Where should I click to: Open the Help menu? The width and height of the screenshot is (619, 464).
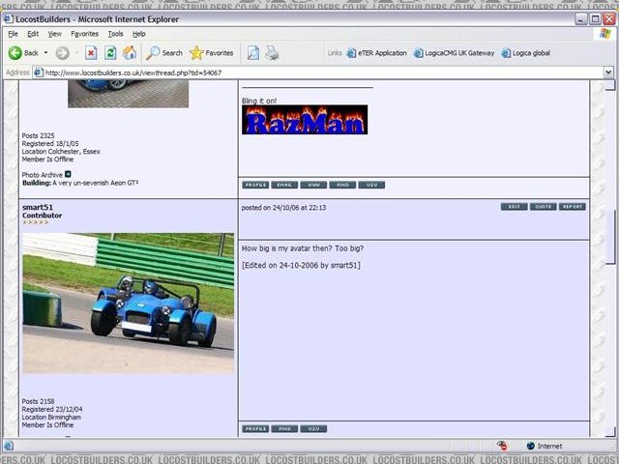pyautogui.click(x=139, y=34)
